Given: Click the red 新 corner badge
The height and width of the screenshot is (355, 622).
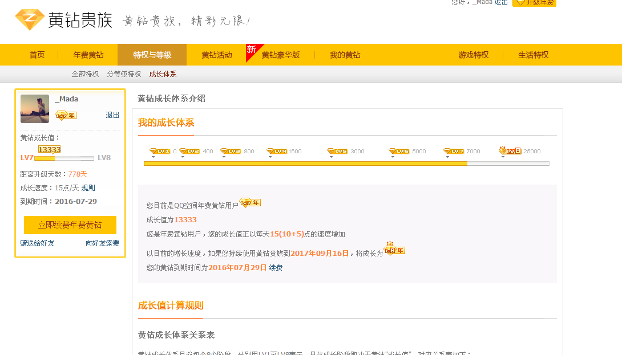Looking at the screenshot, I should point(252,50).
